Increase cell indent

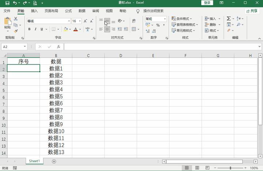click(126, 29)
